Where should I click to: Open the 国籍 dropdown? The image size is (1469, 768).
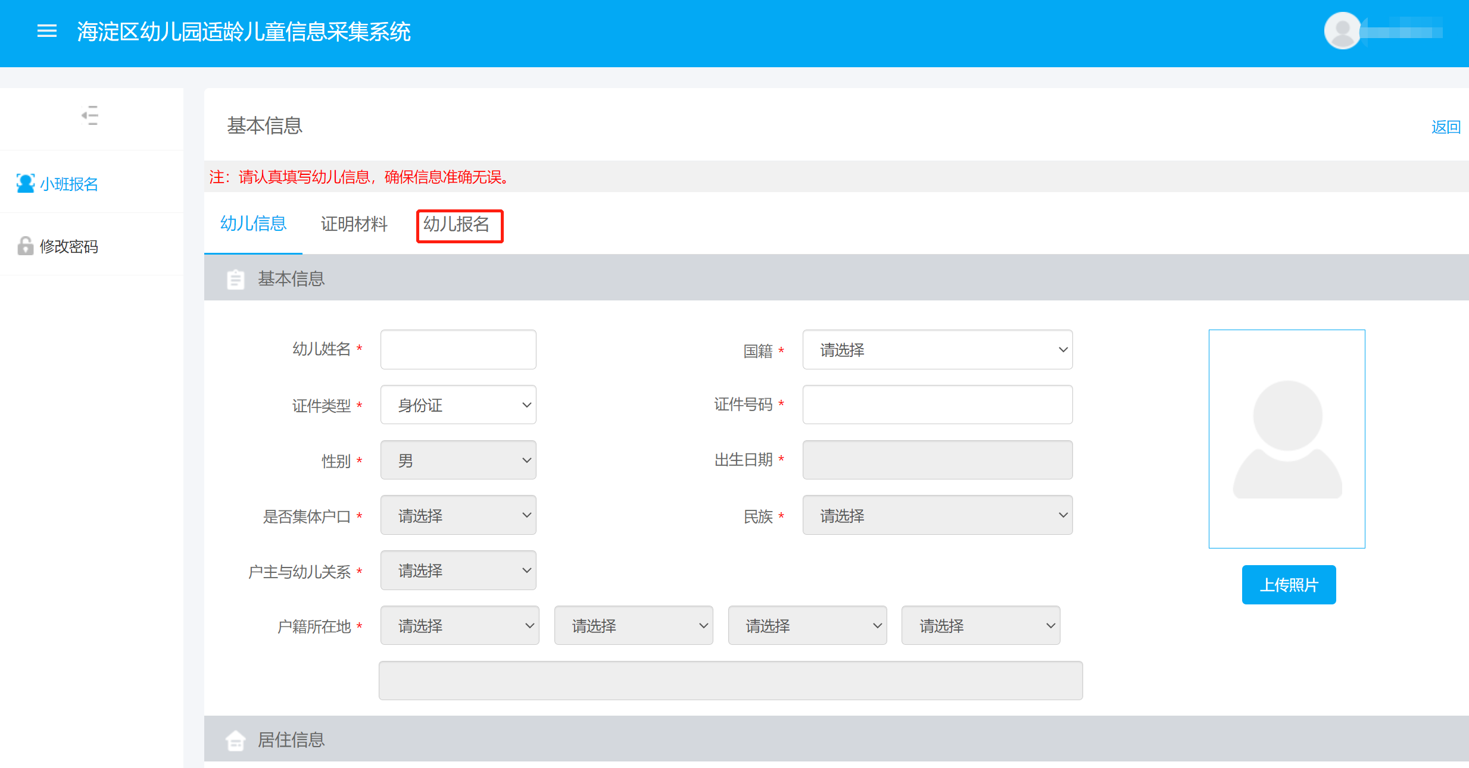tap(937, 350)
